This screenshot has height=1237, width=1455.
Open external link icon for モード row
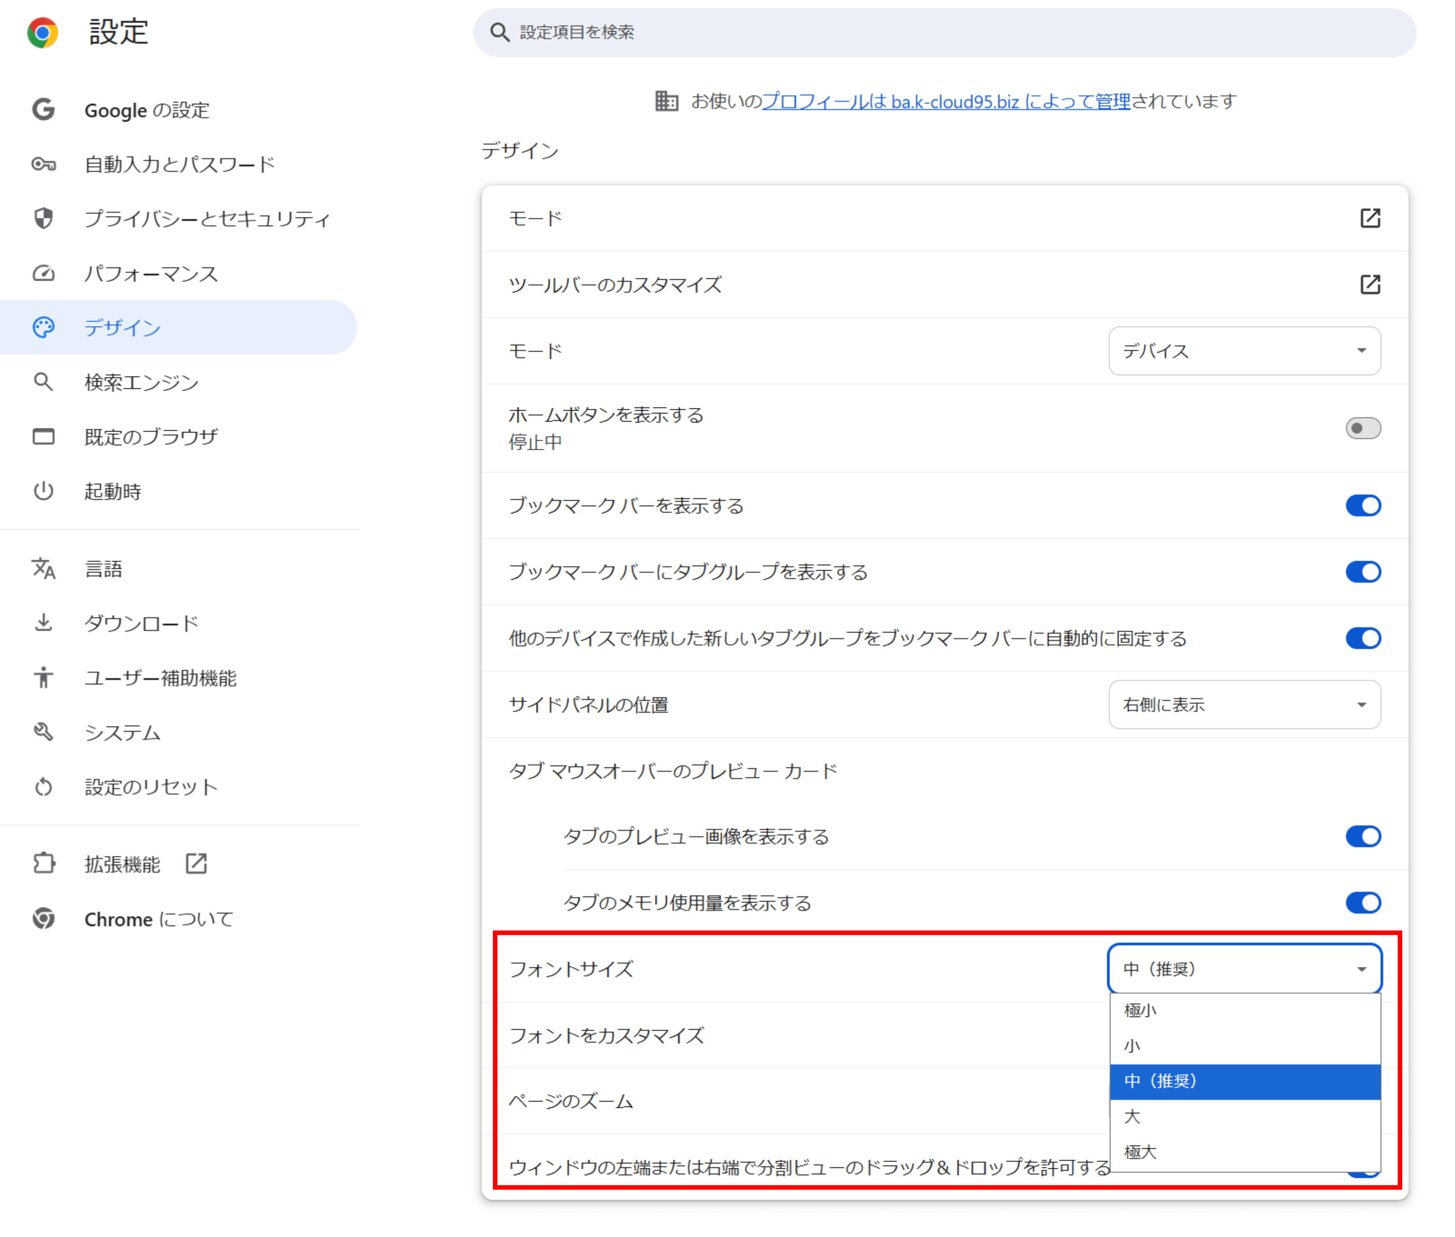click(1370, 218)
